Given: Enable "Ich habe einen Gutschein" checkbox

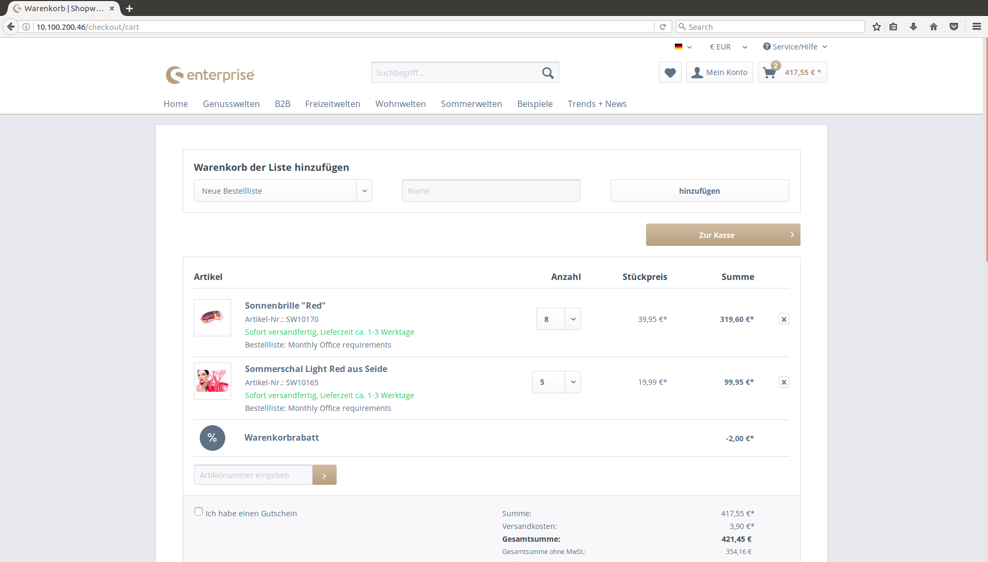Looking at the screenshot, I should click(199, 511).
